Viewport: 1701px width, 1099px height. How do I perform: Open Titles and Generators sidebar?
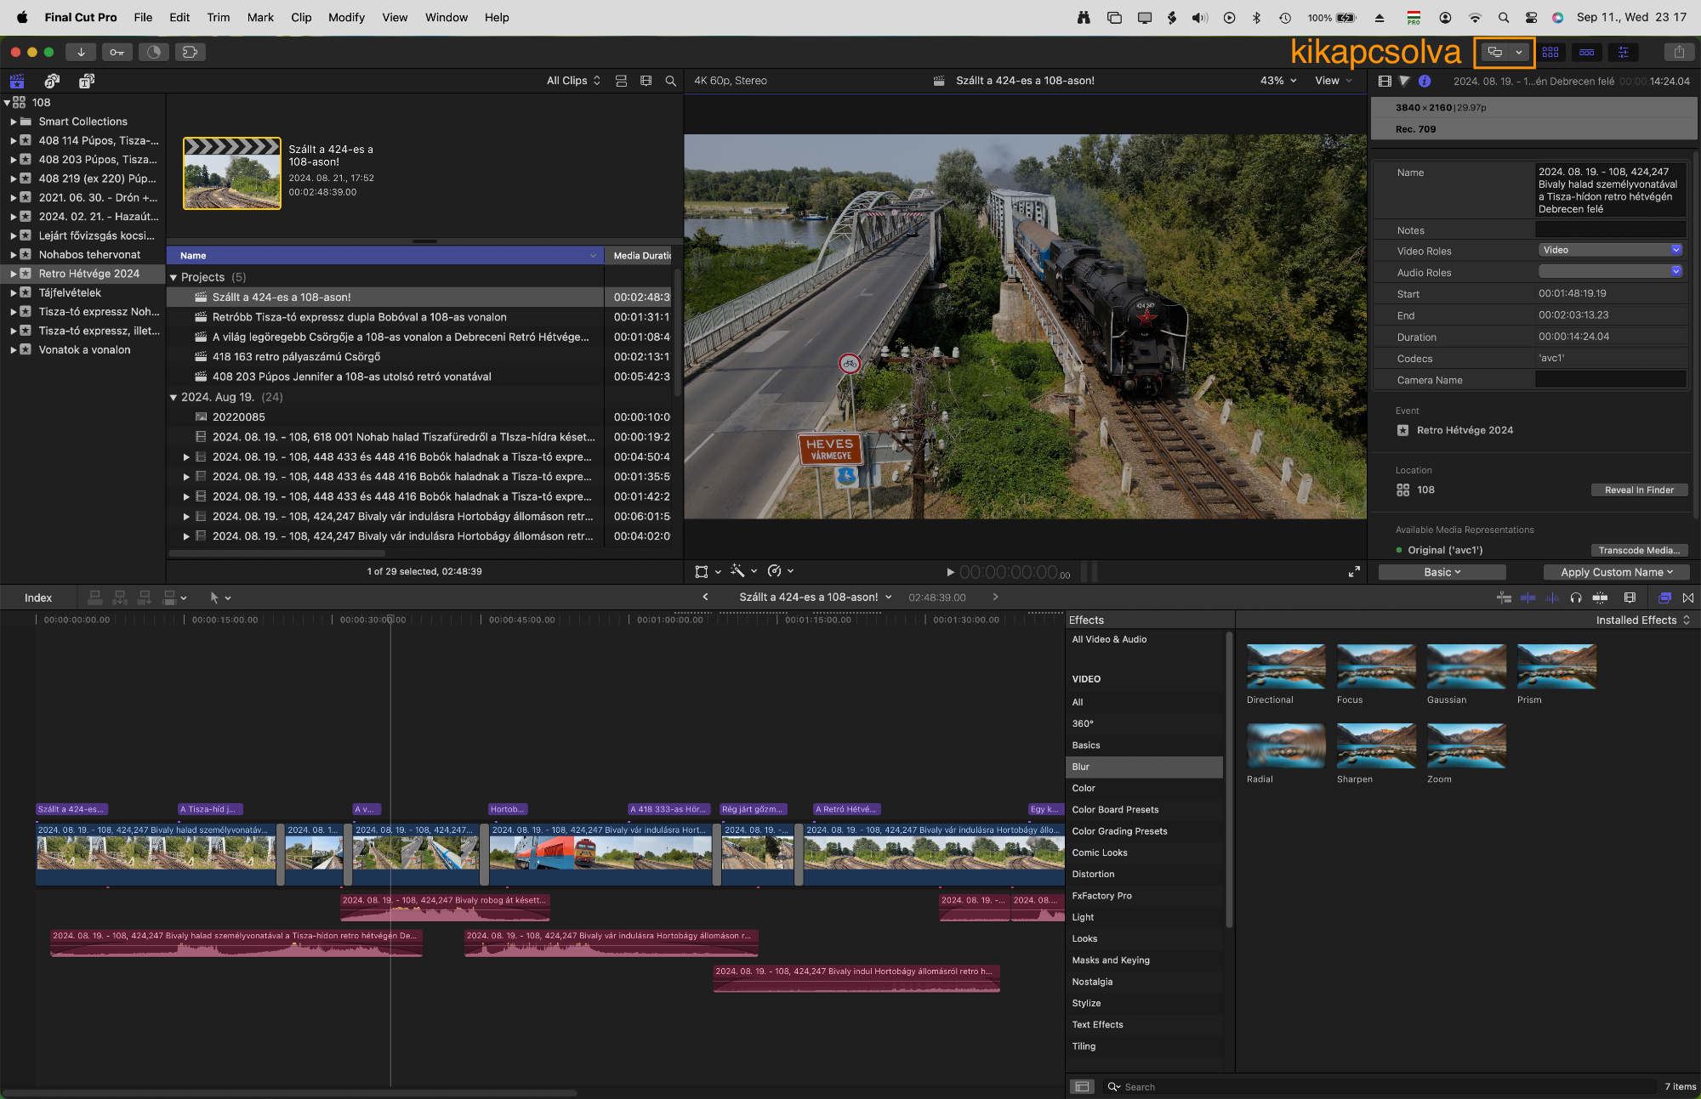coord(87,81)
